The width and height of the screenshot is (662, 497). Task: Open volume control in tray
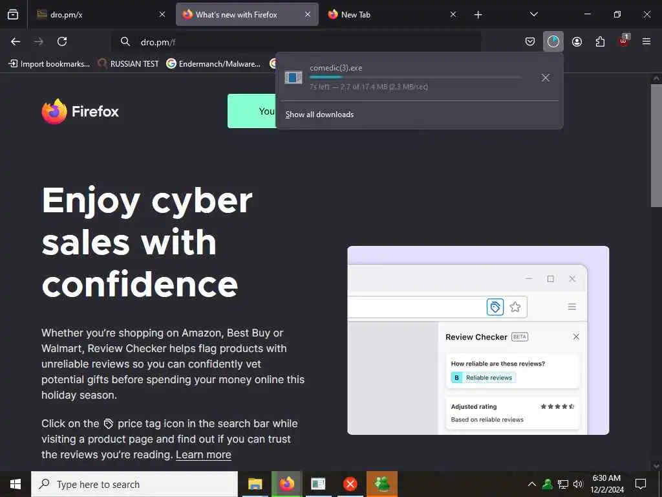(578, 484)
